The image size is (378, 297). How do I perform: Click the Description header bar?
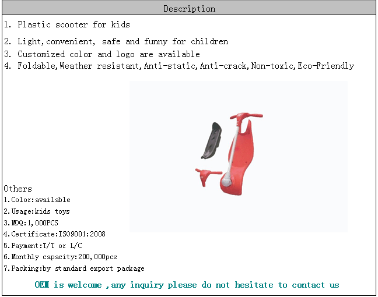pos(189,9)
